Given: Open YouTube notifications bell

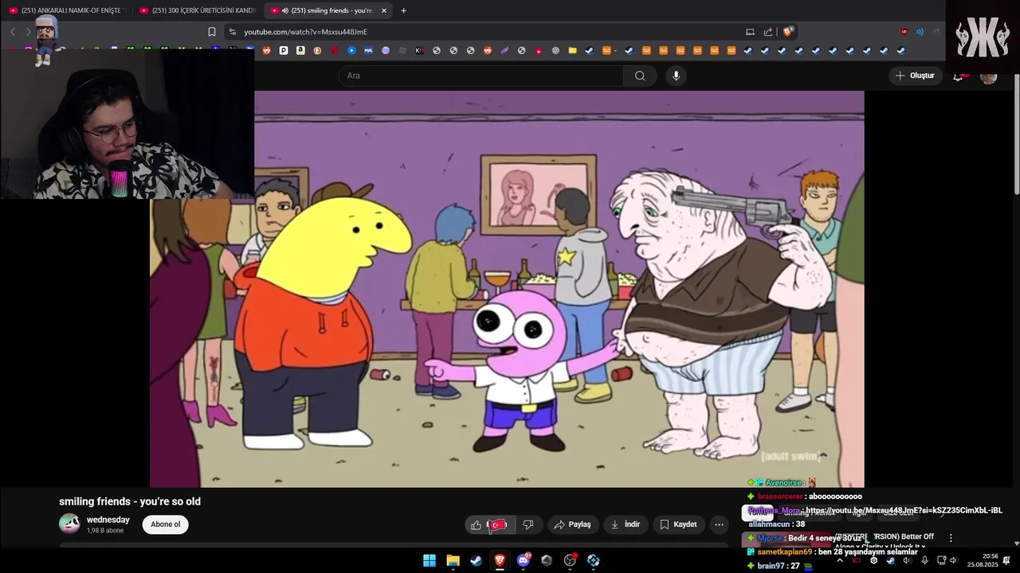Looking at the screenshot, I should pyautogui.click(x=959, y=76).
